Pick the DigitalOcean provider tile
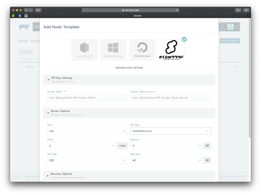This screenshot has height=195, width=261. (142, 50)
